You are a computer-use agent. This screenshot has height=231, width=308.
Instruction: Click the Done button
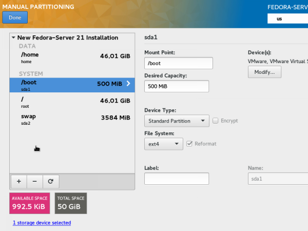[15, 17]
